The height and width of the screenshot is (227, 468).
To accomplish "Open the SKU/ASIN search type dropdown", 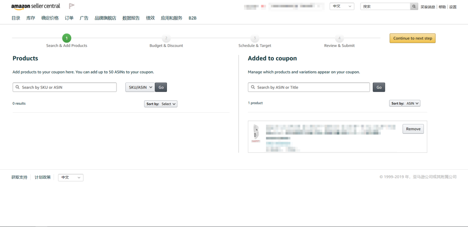I will 140,87.
